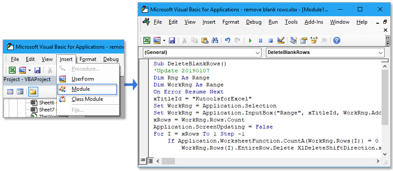
Task: Switch to Full Module View button below code
Action: [x=150, y=161]
